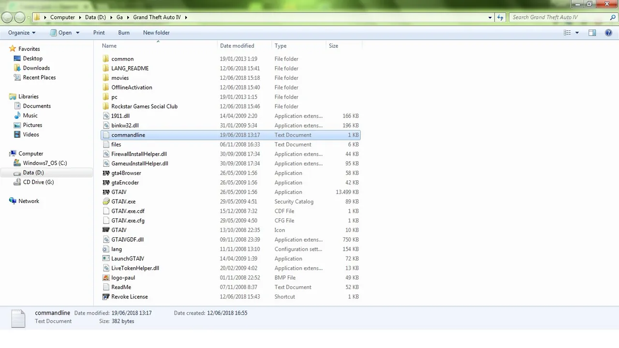Select Desktop under Favorites
This screenshot has width=619, height=348.
(33, 58)
